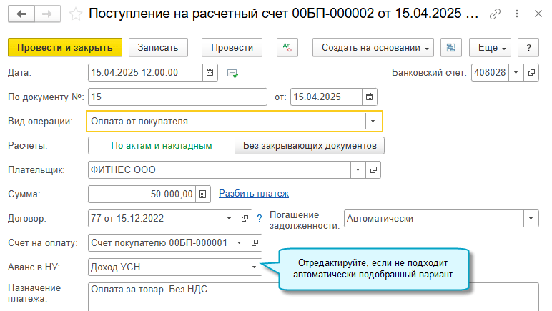Click the 'от' date field 15.04.2025

326,97
